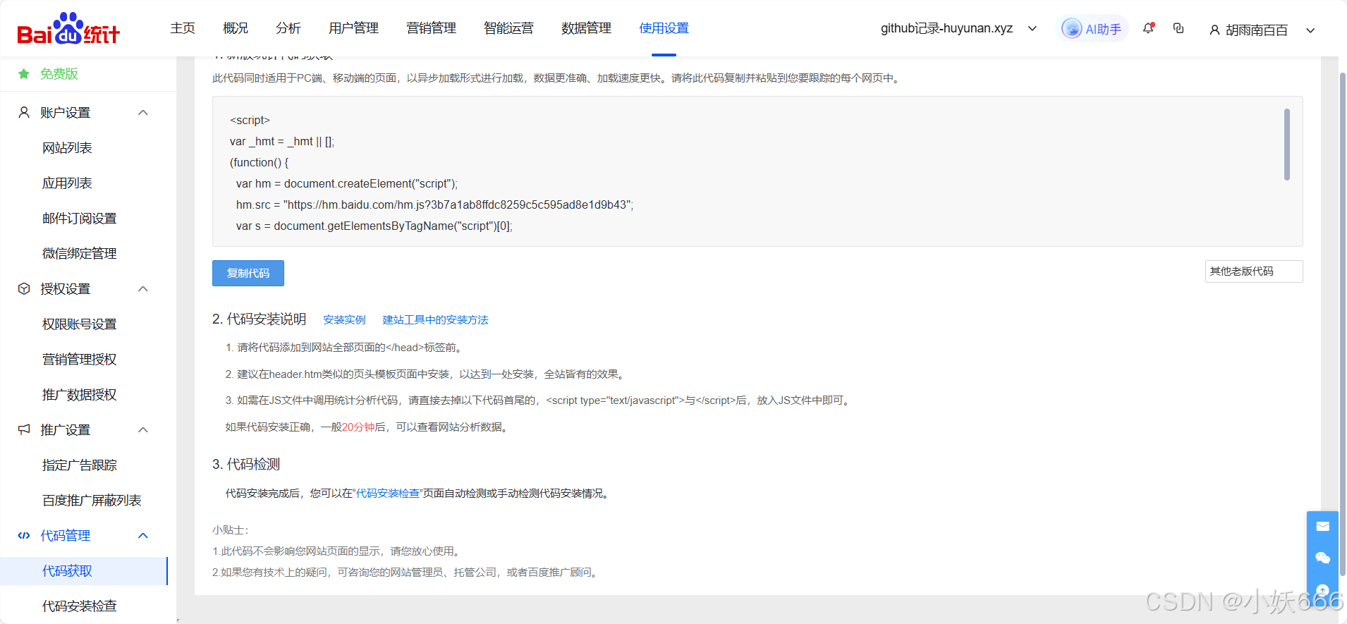Click the hm.src code line
This screenshot has height=624, width=1347.
point(434,204)
